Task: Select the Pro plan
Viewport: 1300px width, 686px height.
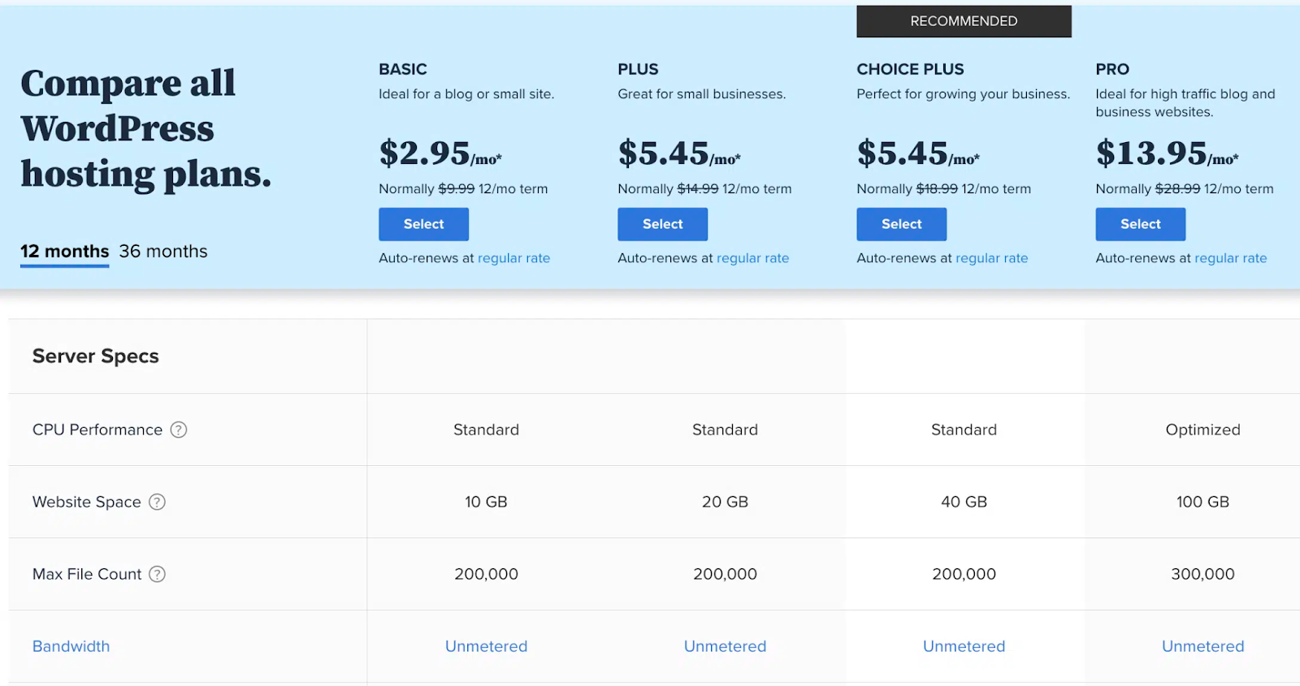Action: [1140, 224]
